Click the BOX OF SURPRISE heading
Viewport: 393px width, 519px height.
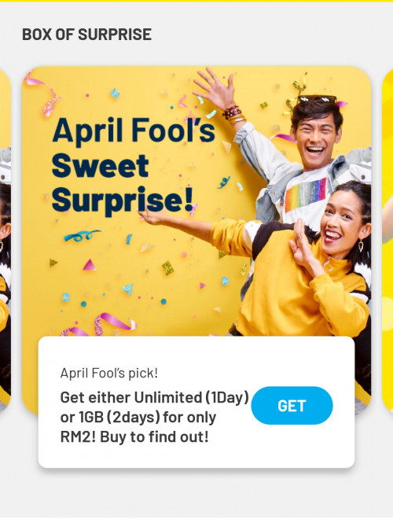click(86, 35)
